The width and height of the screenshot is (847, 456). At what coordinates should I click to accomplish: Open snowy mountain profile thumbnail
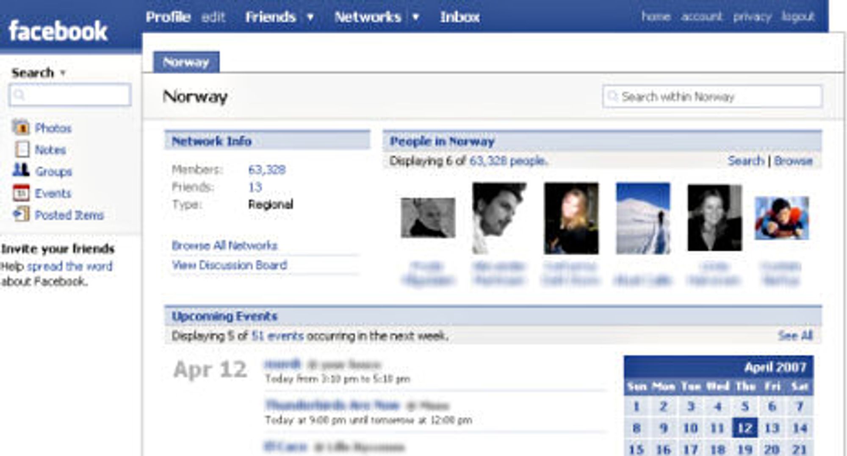click(x=643, y=218)
